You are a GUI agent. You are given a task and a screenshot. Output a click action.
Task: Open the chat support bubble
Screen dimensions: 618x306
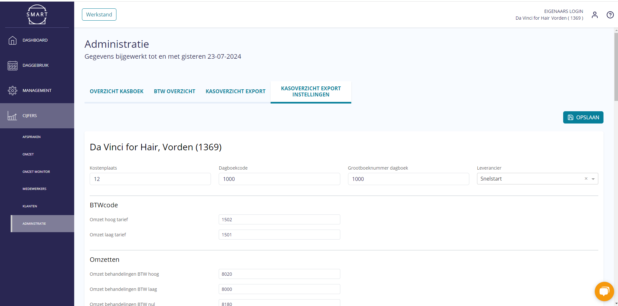604,291
